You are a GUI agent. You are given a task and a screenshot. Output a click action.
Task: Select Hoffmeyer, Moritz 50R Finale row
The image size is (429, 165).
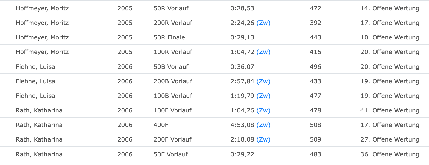point(214,37)
